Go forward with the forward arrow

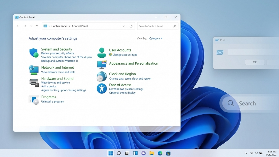tap(25, 26)
